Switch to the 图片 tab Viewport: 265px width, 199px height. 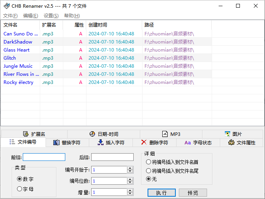pos(233,134)
